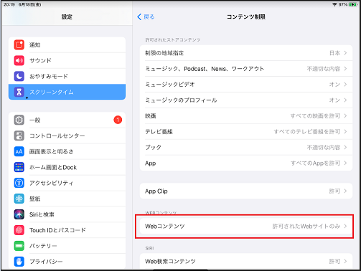Open おやすみモード settings

pos(67,77)
